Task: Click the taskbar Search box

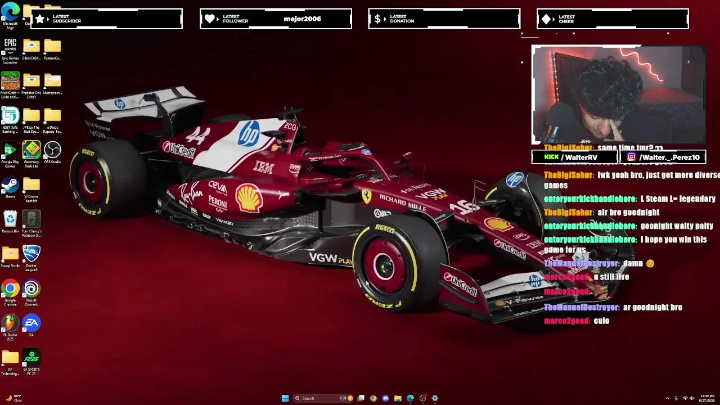Action: (323, 398)
